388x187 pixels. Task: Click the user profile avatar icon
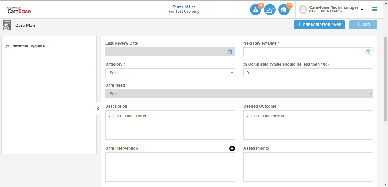[x=303, y=9]
